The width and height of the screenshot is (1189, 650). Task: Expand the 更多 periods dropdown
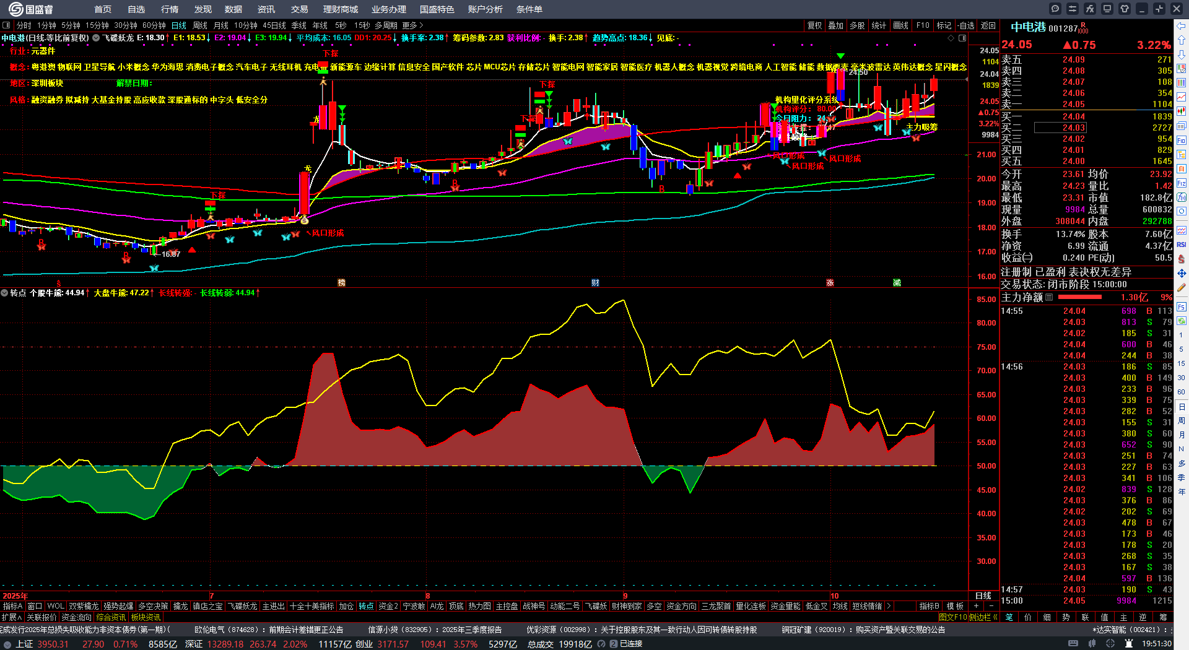[x=413, y=25]
